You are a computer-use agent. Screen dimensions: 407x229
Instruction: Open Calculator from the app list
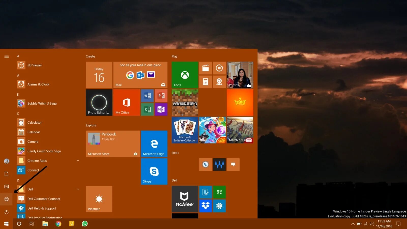pos(49,122)
